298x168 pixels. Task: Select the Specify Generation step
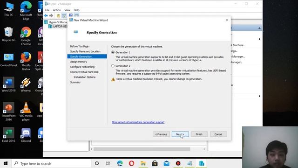coord(87,56)
